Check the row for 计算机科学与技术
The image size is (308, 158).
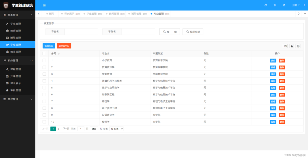44,81
